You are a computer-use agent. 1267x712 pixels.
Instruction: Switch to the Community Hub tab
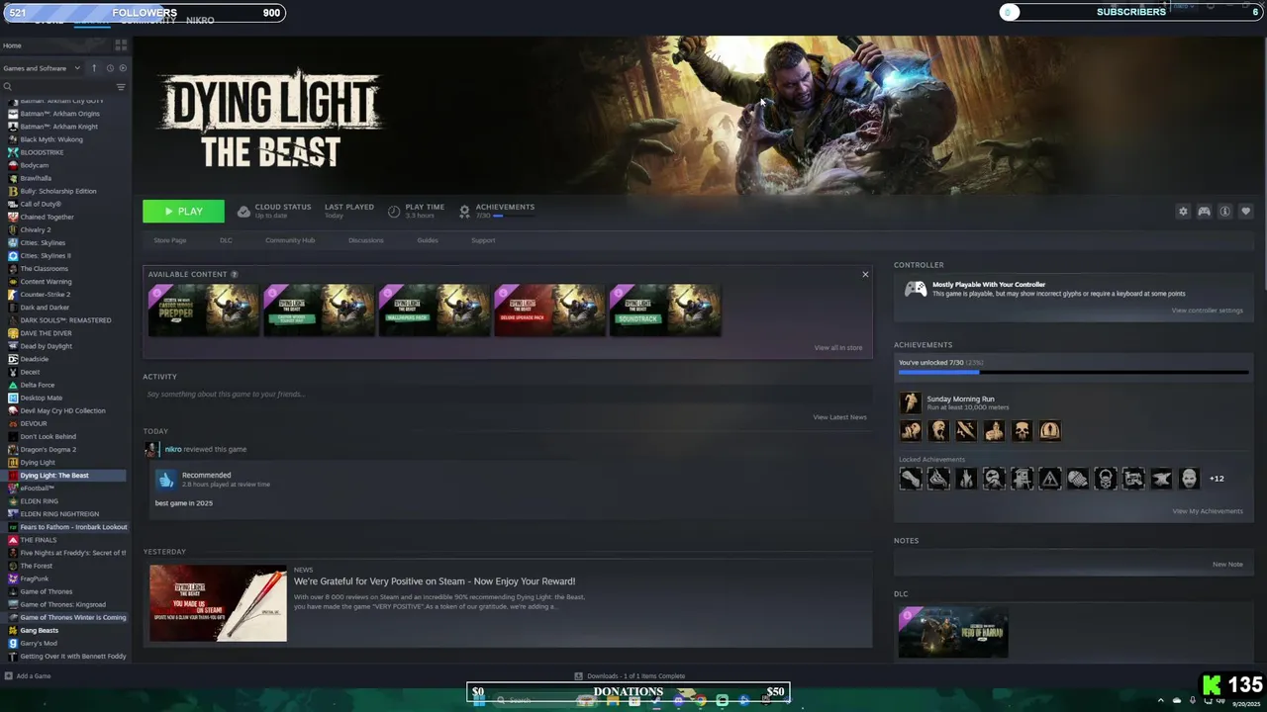(290, 240)
